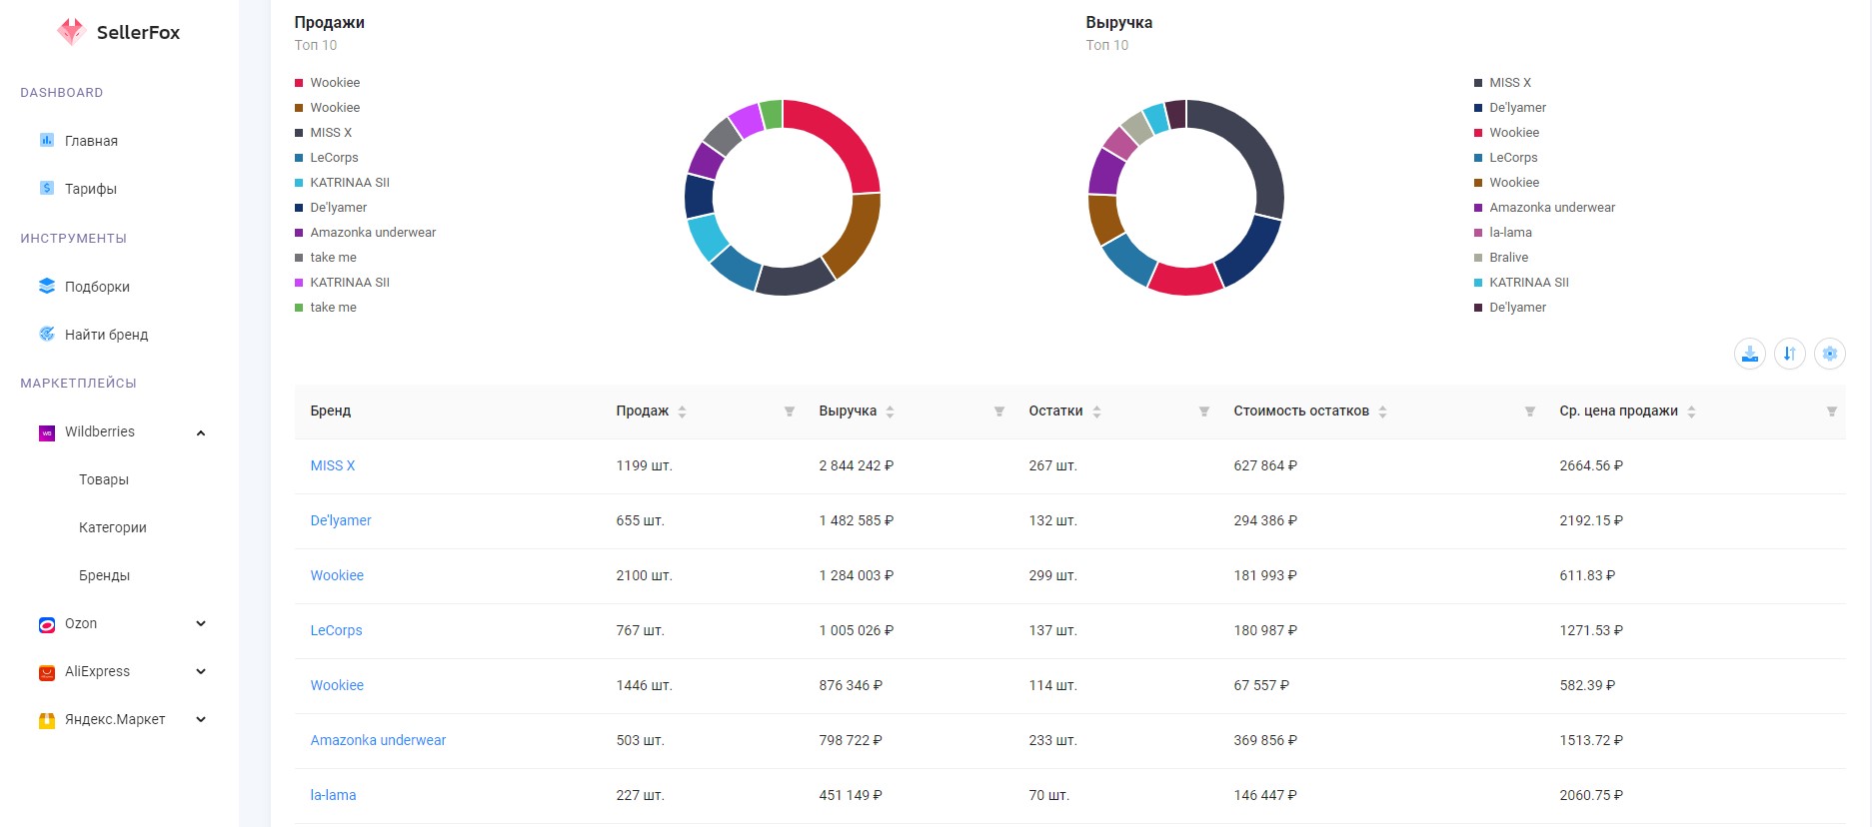
Task: Toggle the la-lama legend item in Выручка chart
Action: (x=1503, y=233)
